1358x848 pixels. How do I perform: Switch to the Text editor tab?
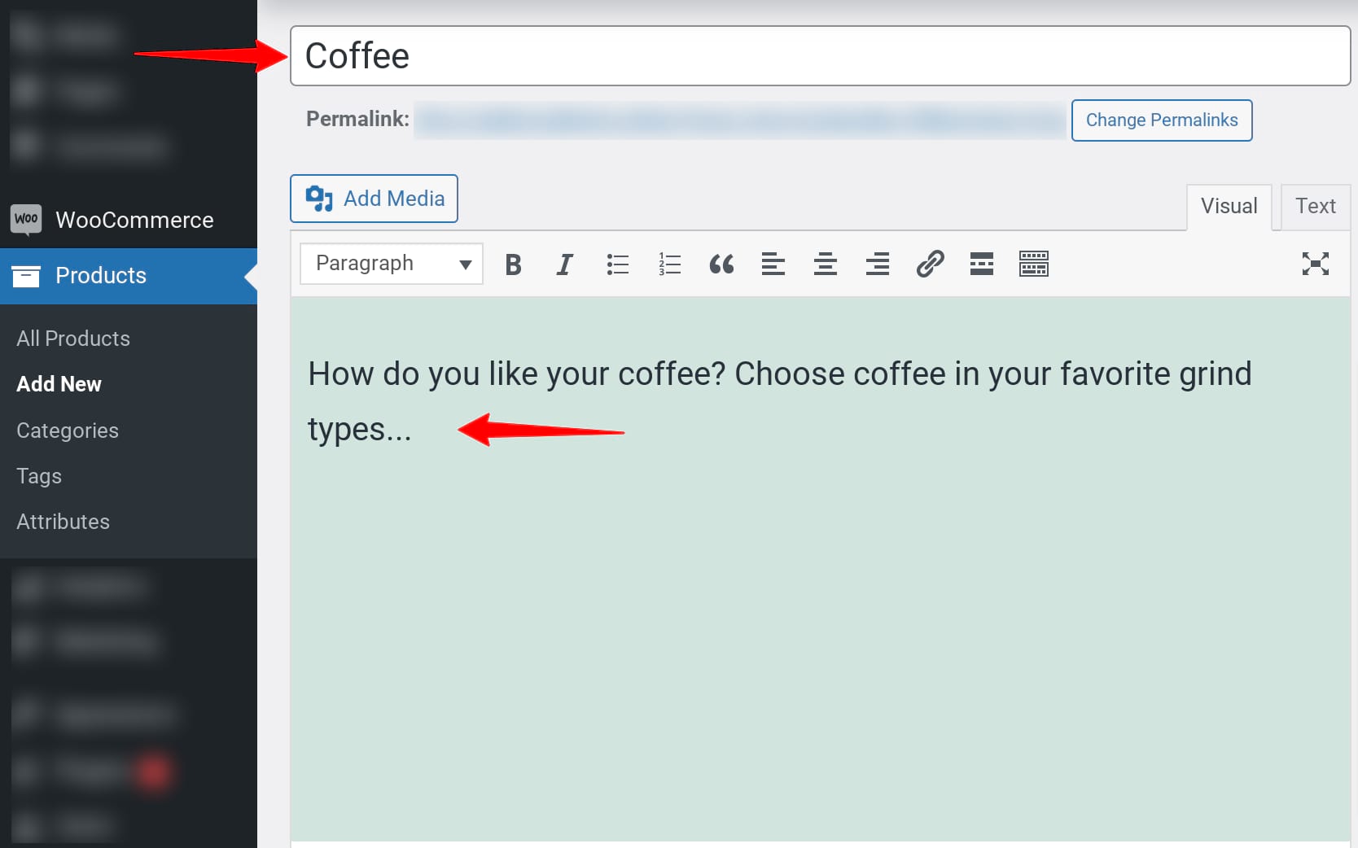point(1315,207)
